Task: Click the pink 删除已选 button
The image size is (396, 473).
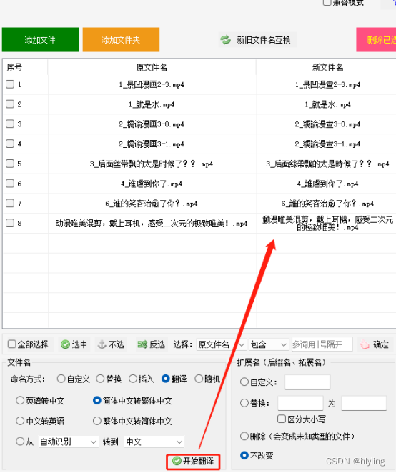Action: pos(376,39)
